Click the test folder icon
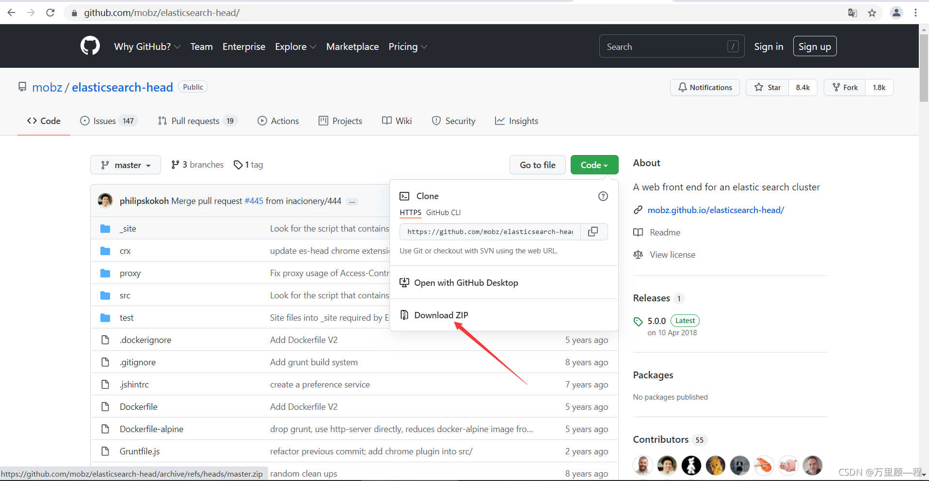 coord(105,318)
